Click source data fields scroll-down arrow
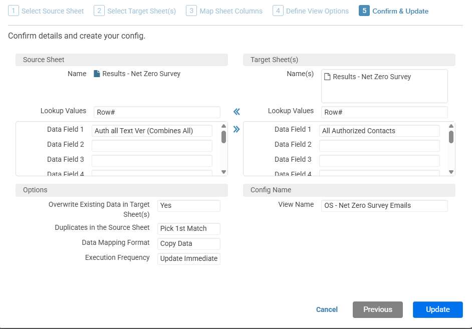The image size is (472, 329). [223, 172]
